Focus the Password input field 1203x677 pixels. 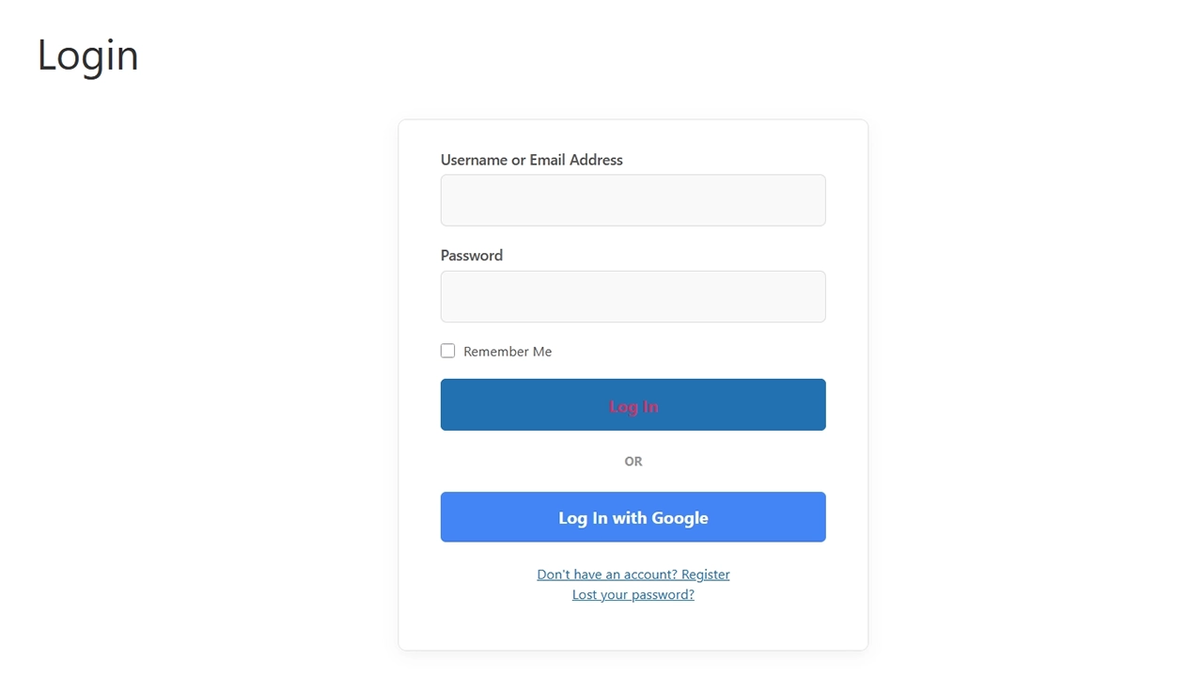633,296
